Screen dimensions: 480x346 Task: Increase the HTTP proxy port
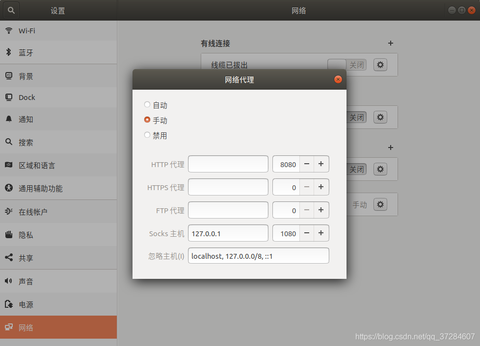(321, 164)
